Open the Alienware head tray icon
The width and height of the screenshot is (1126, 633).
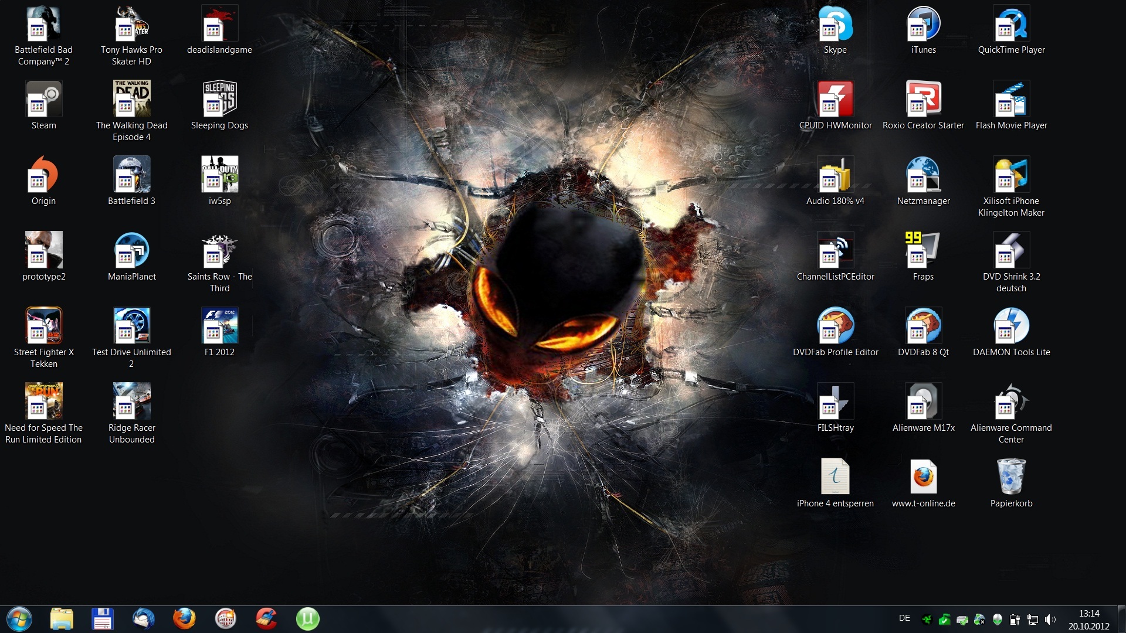(x=997, y=620)
